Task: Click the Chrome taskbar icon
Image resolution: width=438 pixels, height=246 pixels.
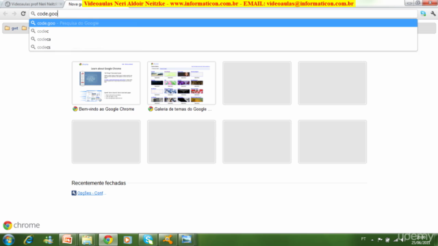Action: 108,240
